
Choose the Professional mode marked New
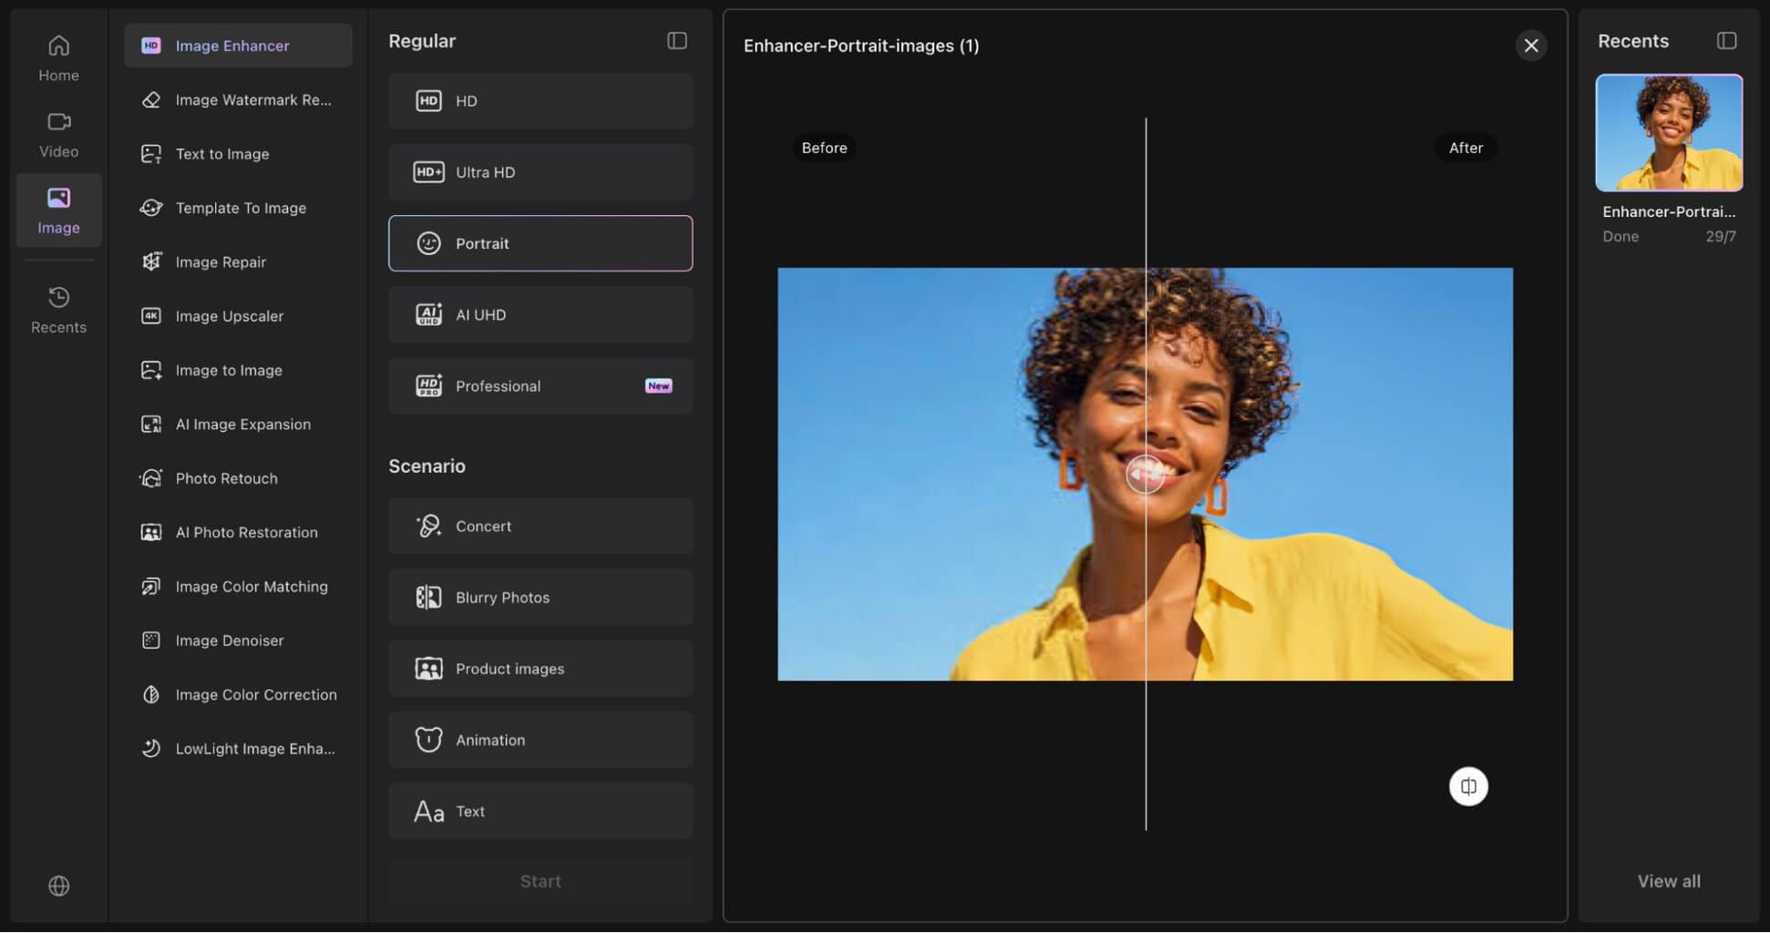tap(540, 386)
